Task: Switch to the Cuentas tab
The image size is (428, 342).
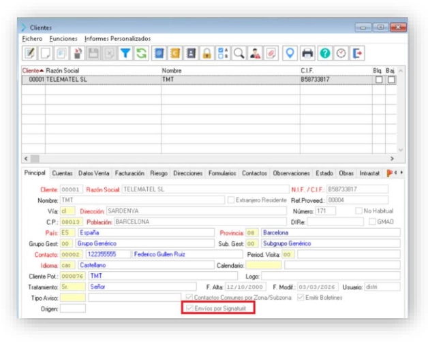Action: coord(62,173)
